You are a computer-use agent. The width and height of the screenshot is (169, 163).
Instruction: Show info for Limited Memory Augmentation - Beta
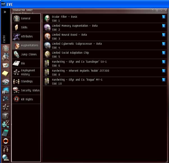[164, 26]
